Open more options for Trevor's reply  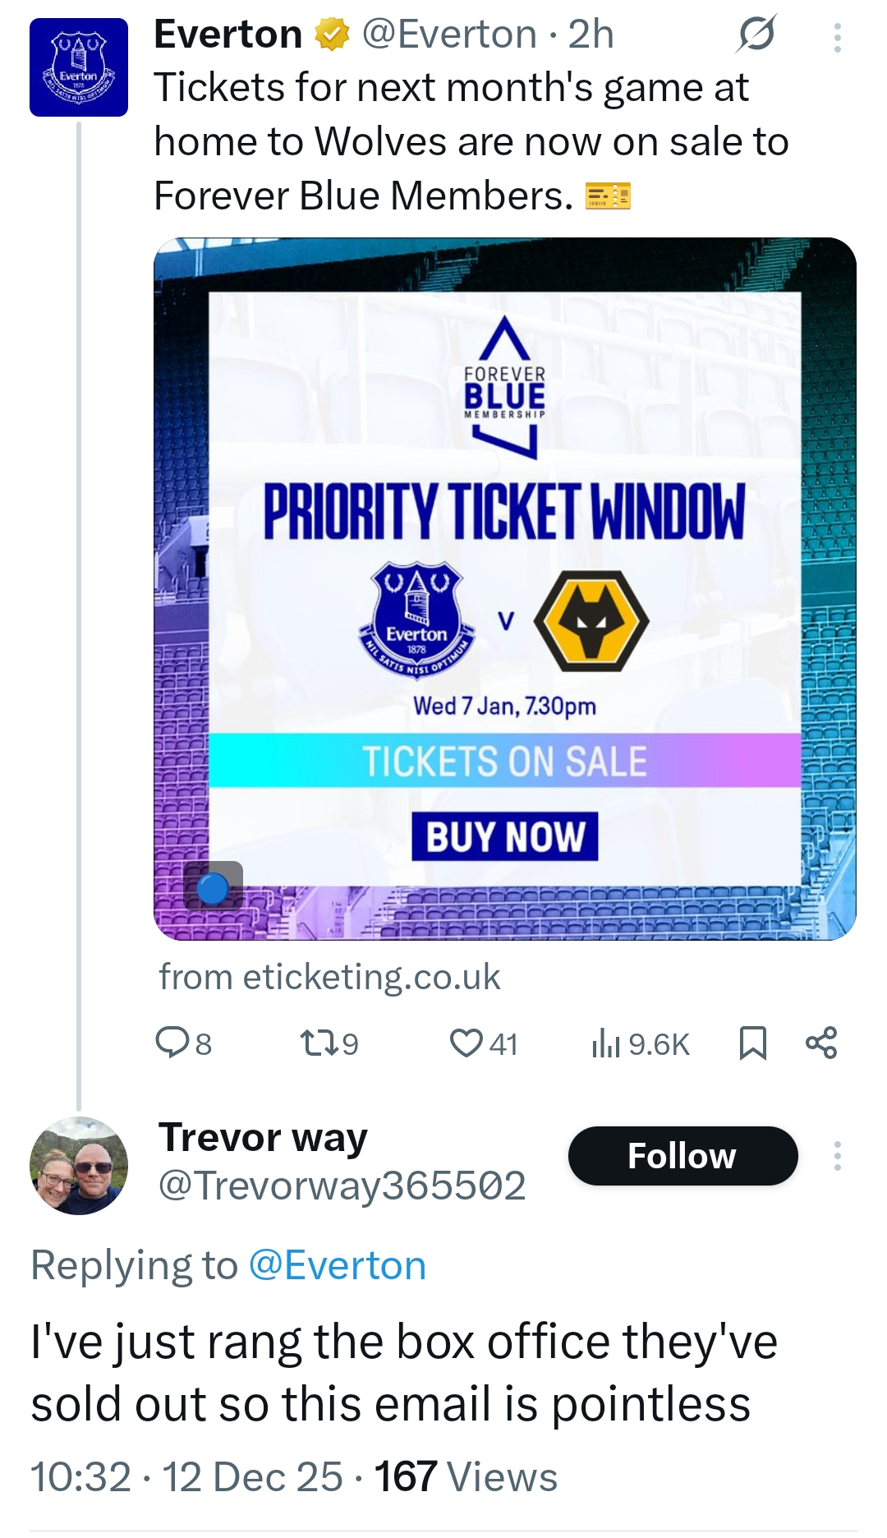point(837,1156)
